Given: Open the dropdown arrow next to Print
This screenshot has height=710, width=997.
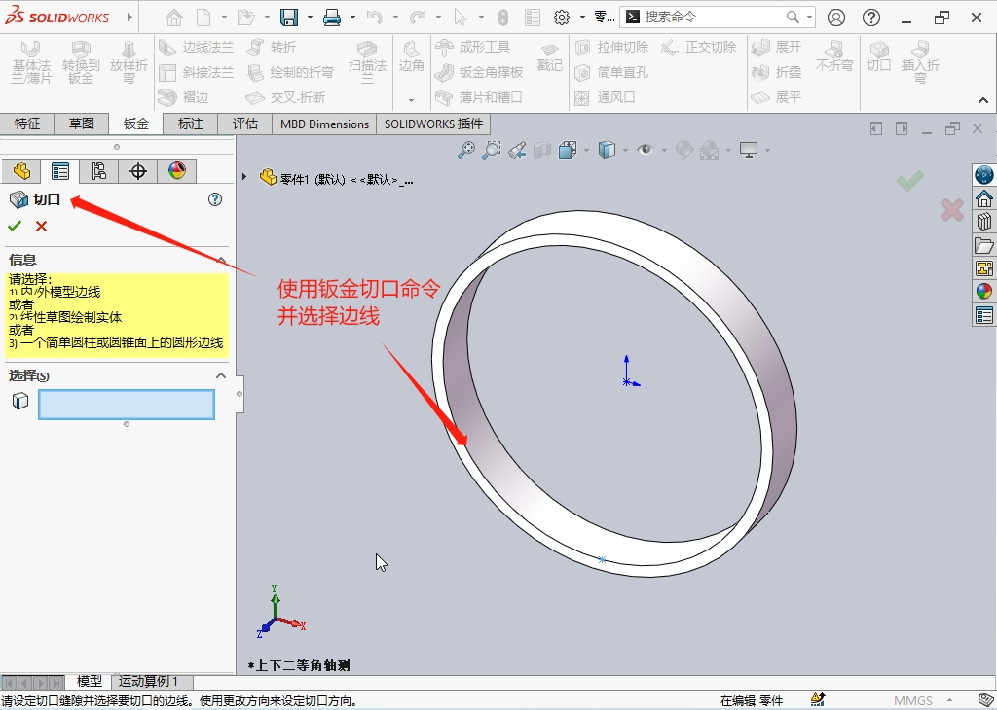Looking at the screenshot, I should (351, 18).
